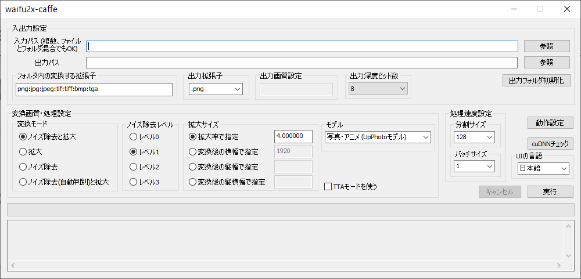581x279 pixels.
Task: Select 変換後の縦幅で指定 option
Action: (x=224, y=167)
